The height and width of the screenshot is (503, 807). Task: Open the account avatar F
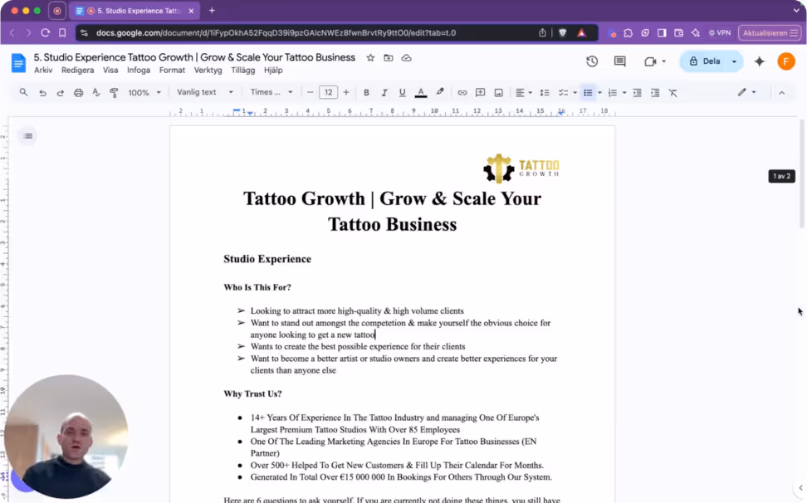[786, 61]
